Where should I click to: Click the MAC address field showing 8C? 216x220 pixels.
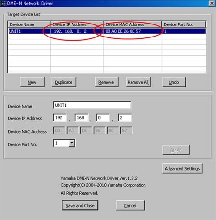(x=113, y=131)
